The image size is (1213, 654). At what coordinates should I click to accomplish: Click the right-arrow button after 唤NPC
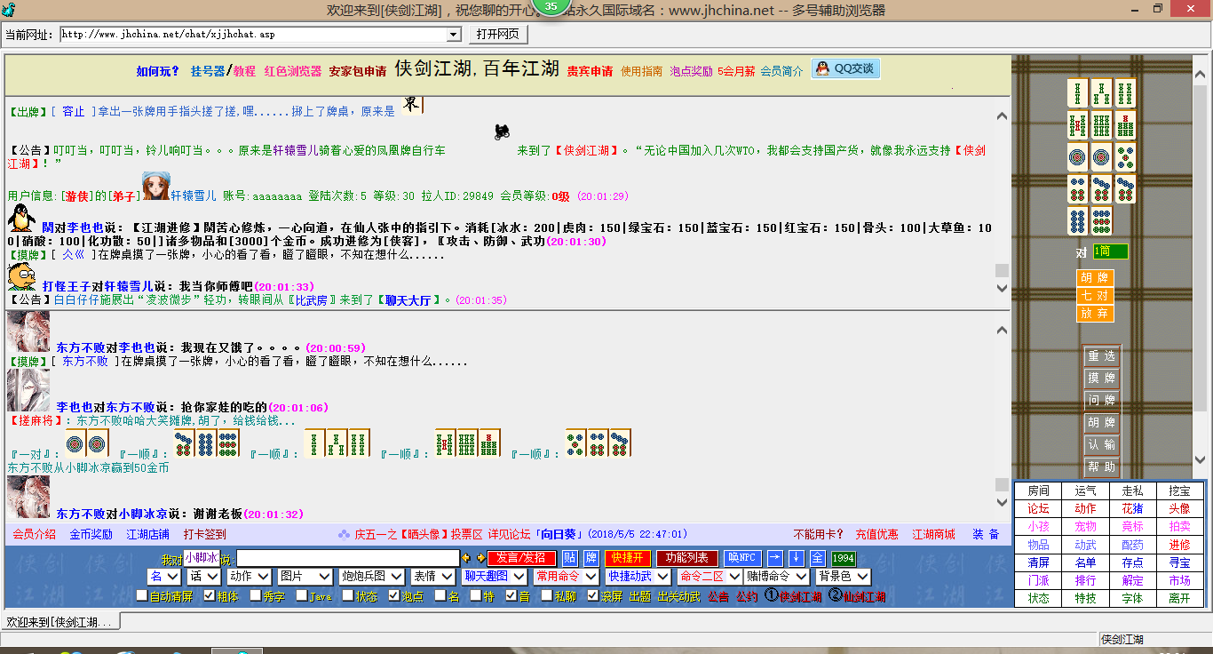(775, 558)
